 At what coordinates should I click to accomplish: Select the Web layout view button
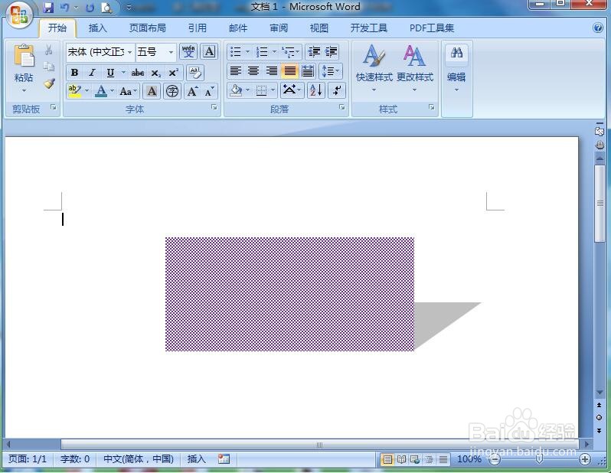point(415,459)
